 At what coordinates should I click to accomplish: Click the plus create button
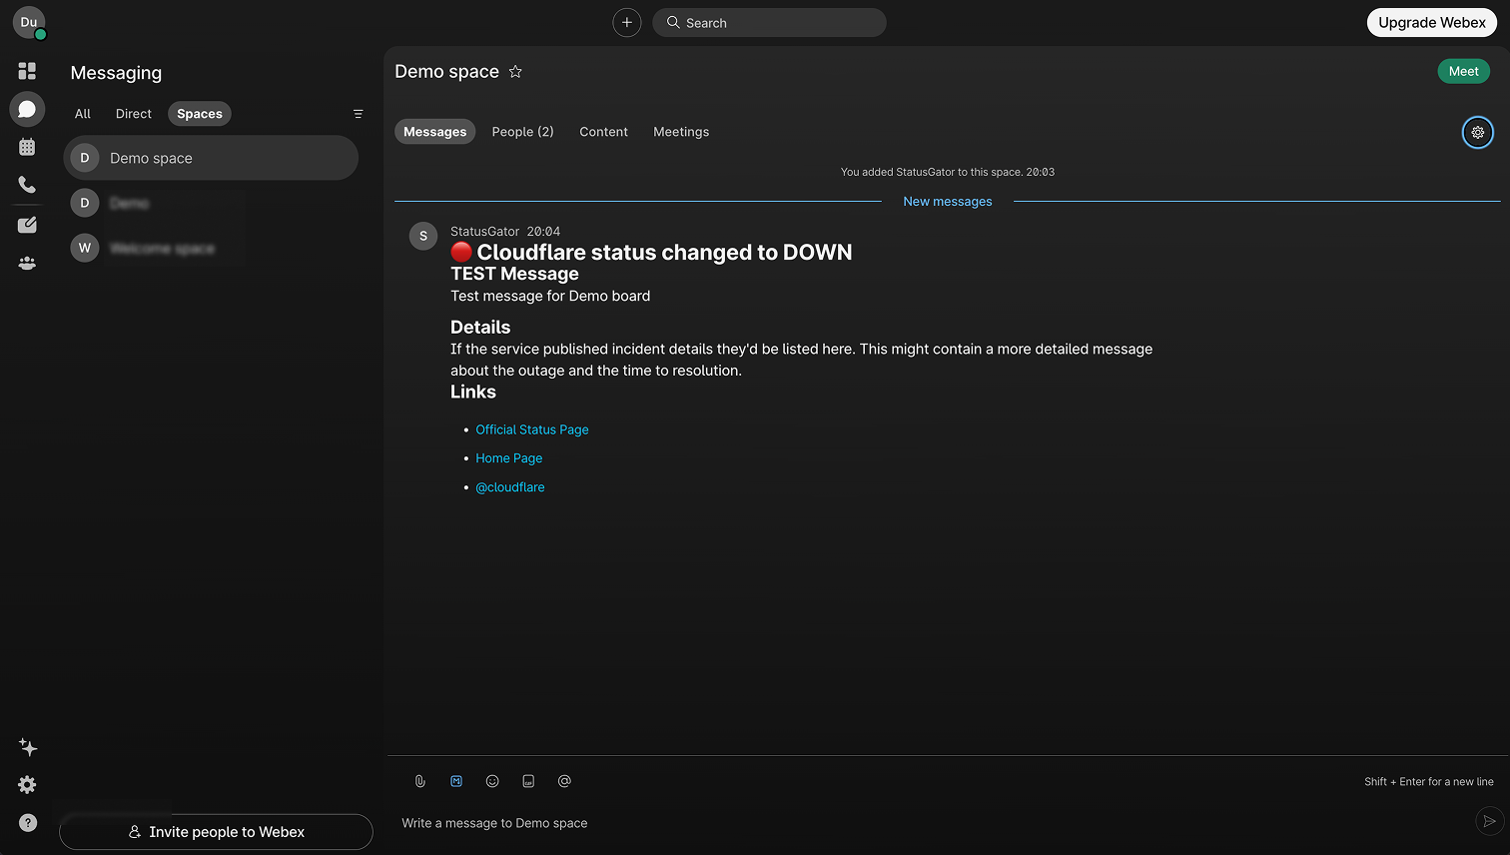627,22
